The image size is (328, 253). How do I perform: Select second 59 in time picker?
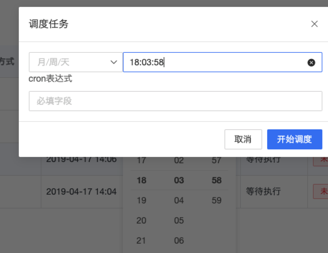click(x=216, y=200)
